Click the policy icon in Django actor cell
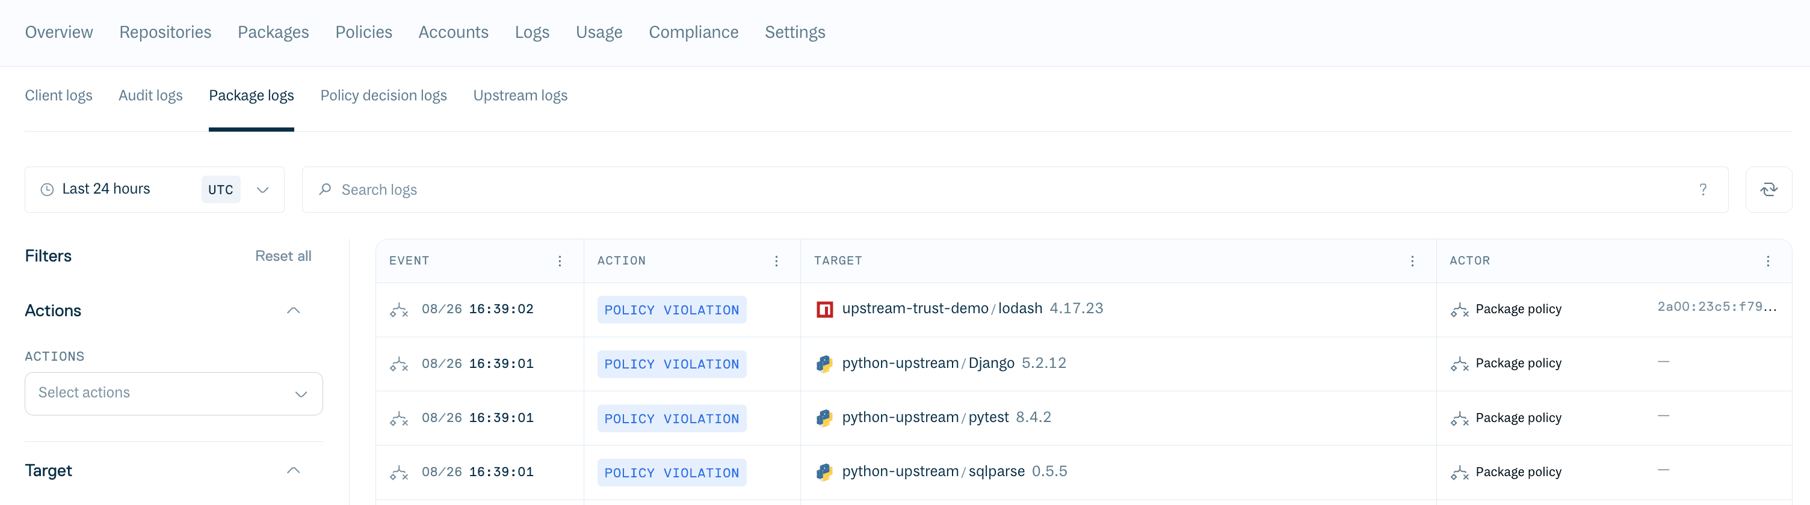1810x505 pixels. (x=1459, y=364)
